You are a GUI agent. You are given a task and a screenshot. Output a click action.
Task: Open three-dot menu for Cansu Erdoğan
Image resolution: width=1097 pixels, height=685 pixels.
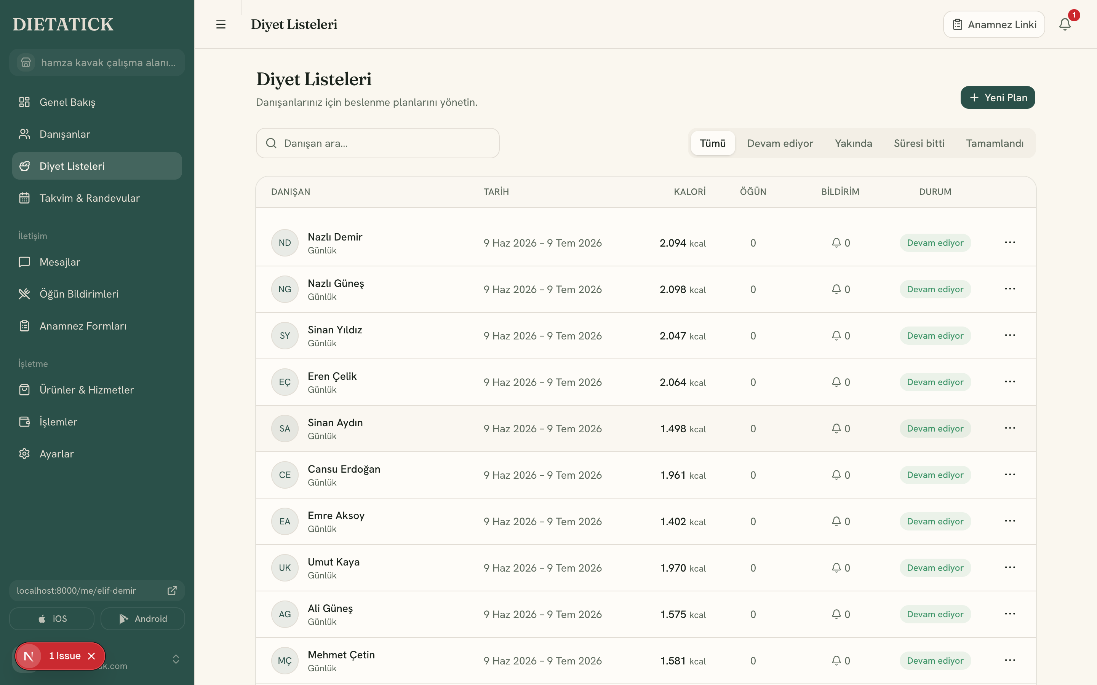coord(1009,474)
